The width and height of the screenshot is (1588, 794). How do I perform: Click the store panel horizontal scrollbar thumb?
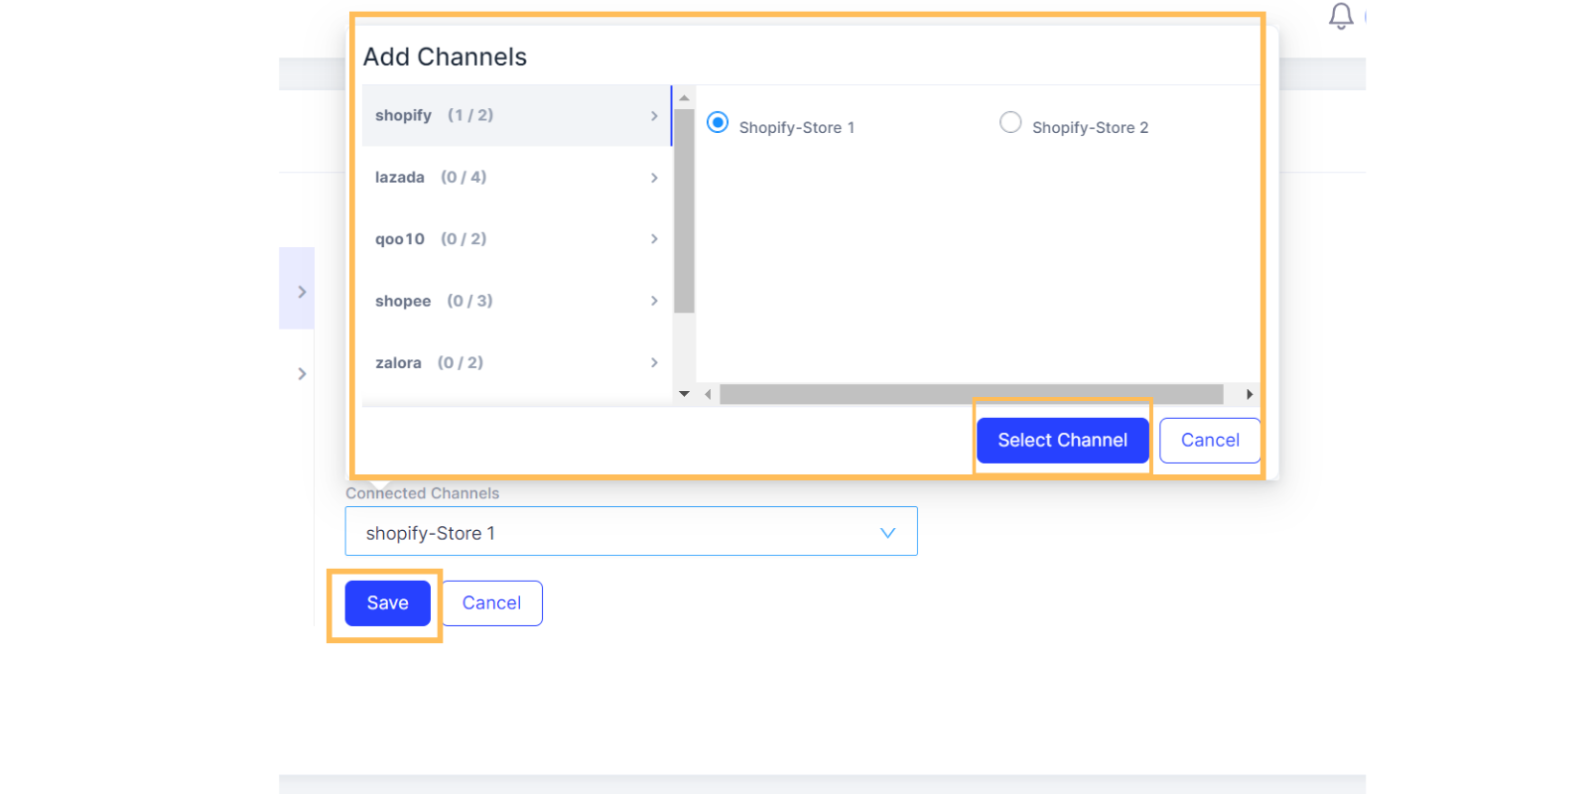(972, 394)
